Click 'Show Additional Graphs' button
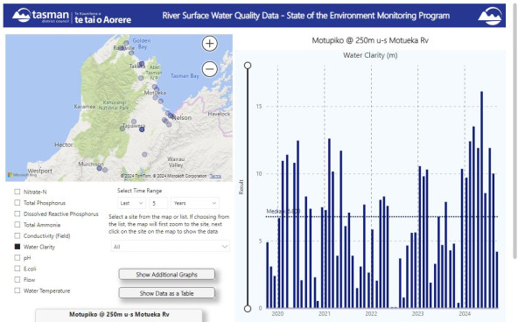The width and height of the screenshot is (525, 322). [x=167, y=275]
